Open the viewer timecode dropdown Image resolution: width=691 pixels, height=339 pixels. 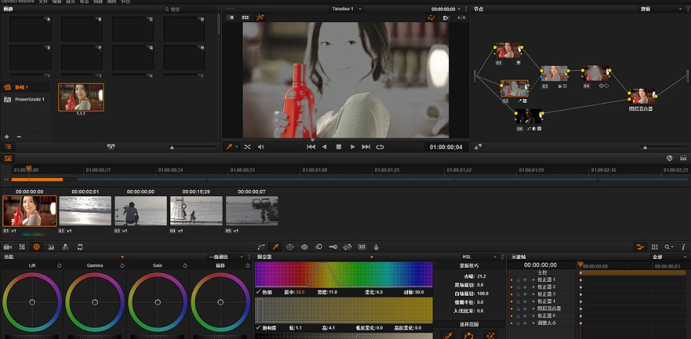[x=459, y=9]
